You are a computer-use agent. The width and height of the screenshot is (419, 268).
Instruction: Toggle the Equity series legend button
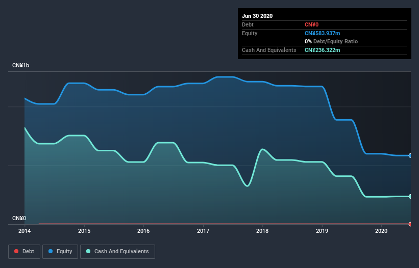[x=60, y=252]
